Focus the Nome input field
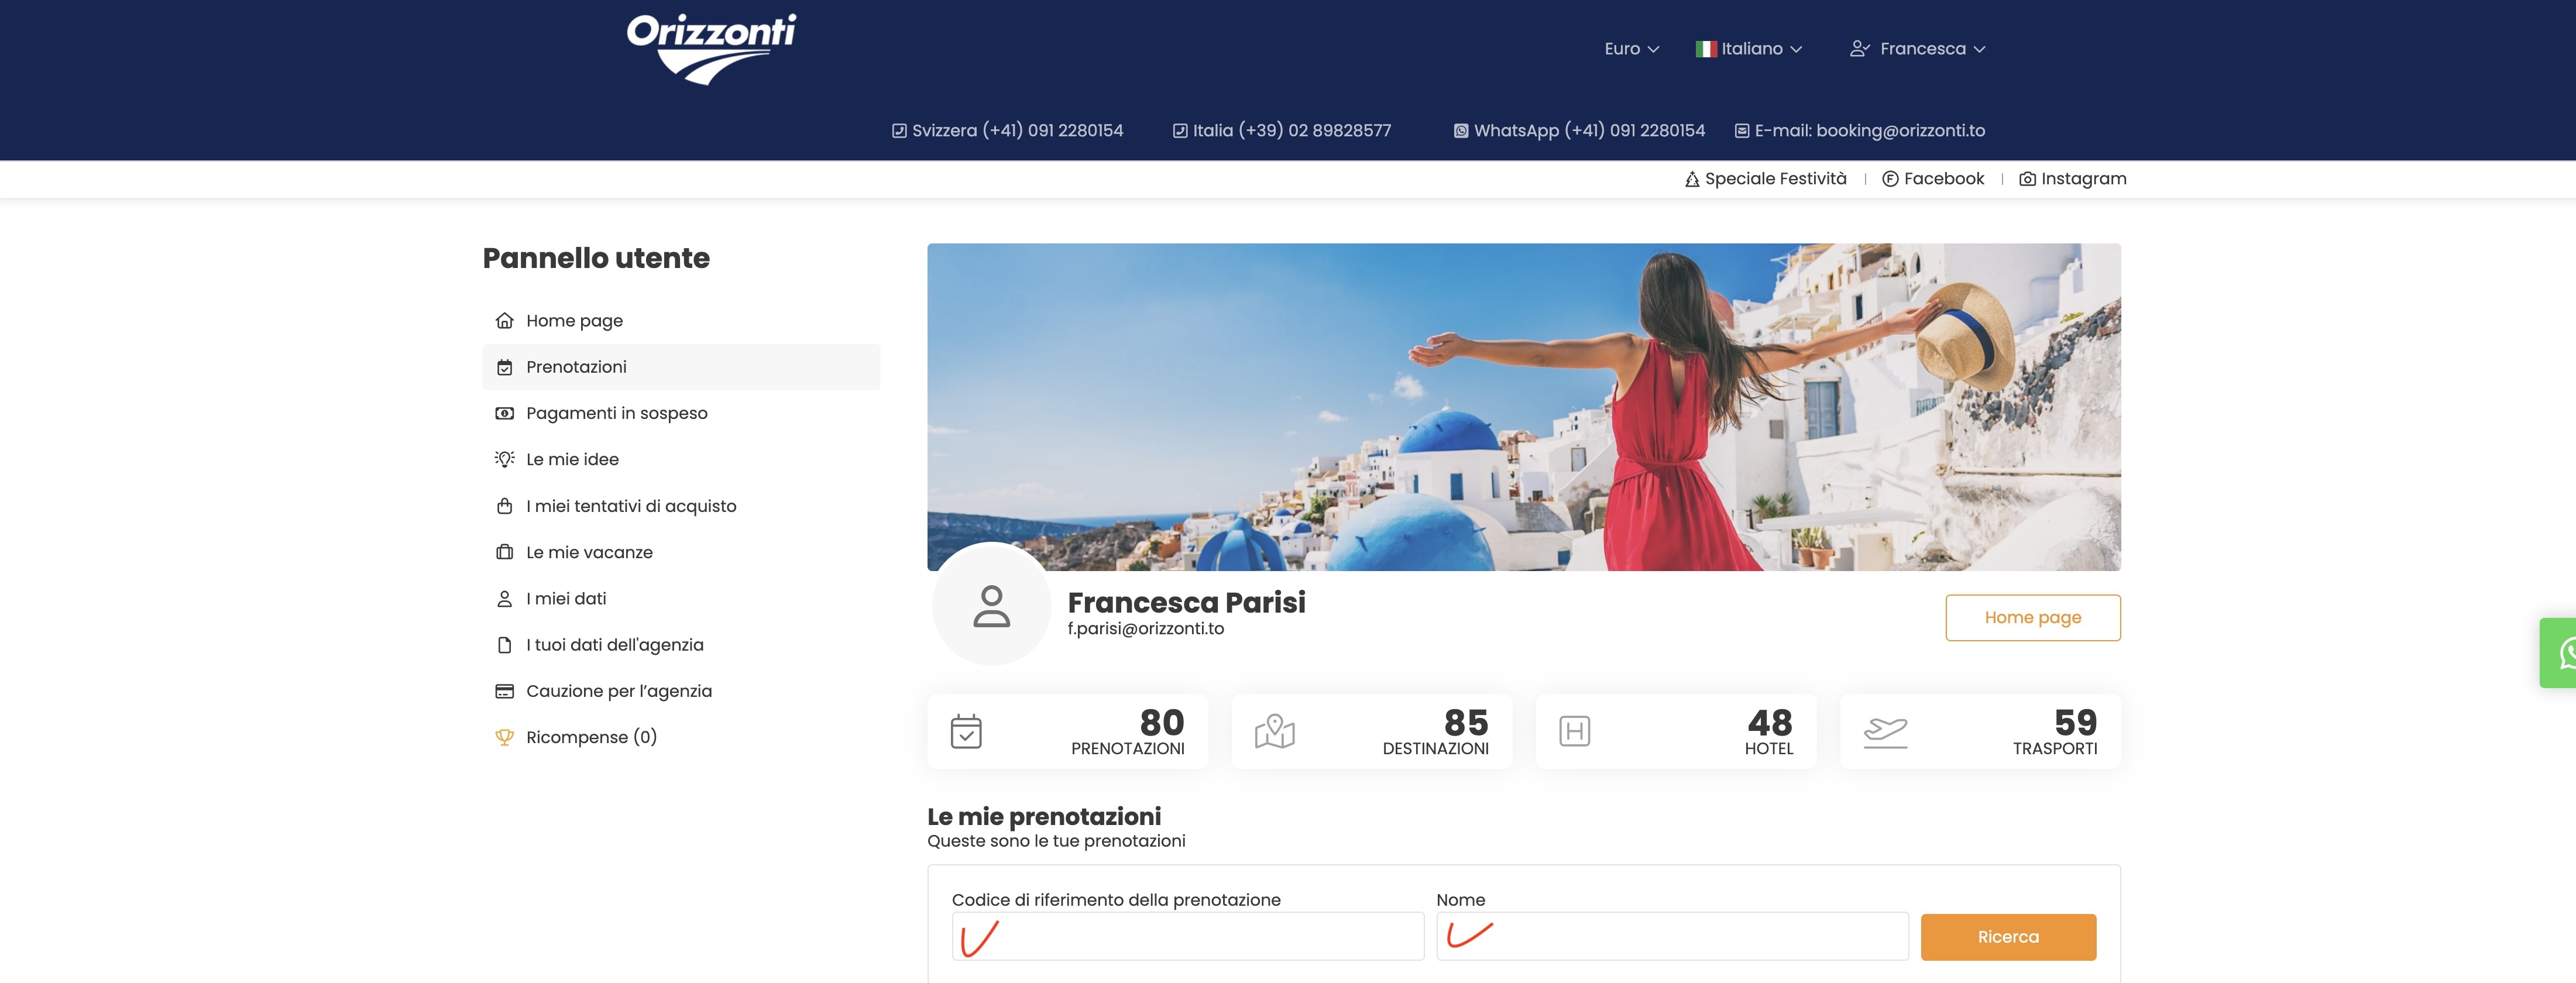2576x983 pixels. tap(1672, 937)
